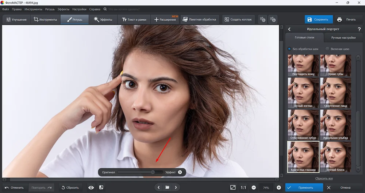Open the Инструменты menu in menu bar

33,9
